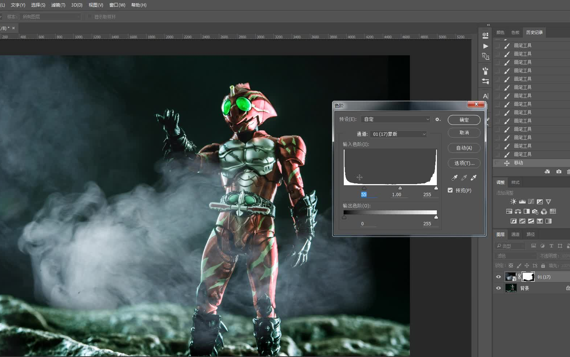Click the lock transparent pixels icon
570x357 pixels.
click(x=511, y=266)
